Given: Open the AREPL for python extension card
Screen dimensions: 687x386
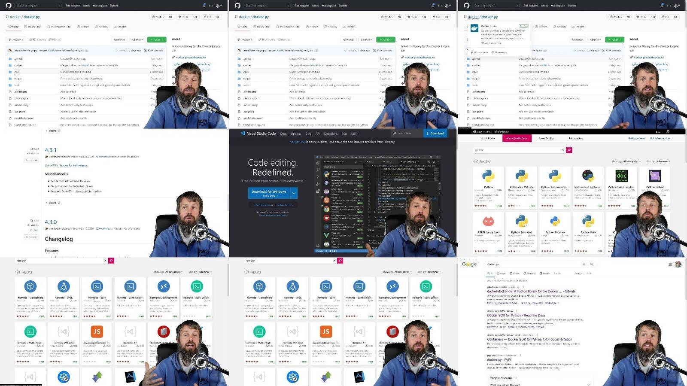Looking at the screenshot, I should pos(488,233).
